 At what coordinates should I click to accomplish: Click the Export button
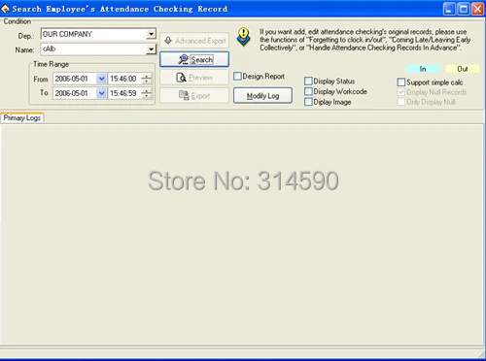194,96
